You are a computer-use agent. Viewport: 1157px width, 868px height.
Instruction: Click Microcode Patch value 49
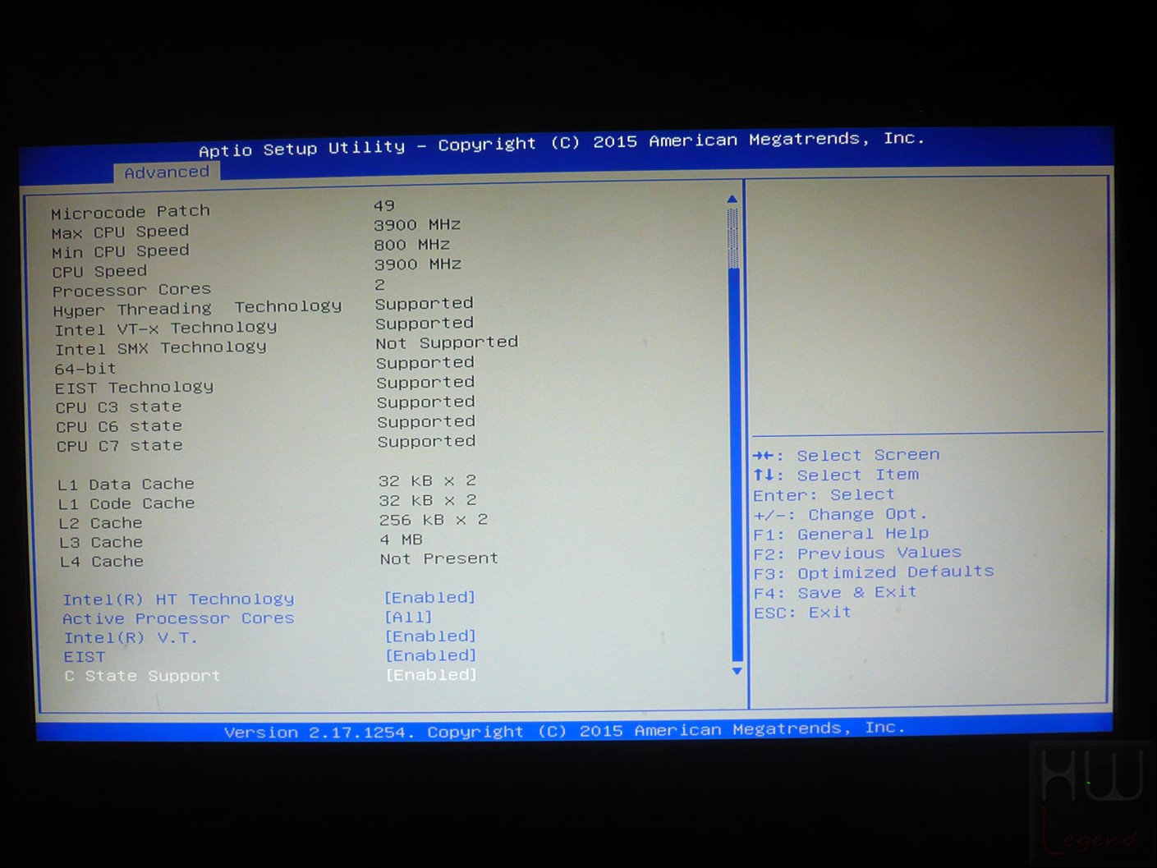(x=384, y=205)
